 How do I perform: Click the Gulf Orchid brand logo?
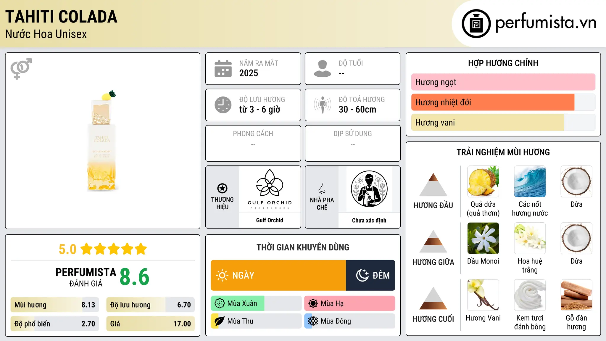(270, 189)
